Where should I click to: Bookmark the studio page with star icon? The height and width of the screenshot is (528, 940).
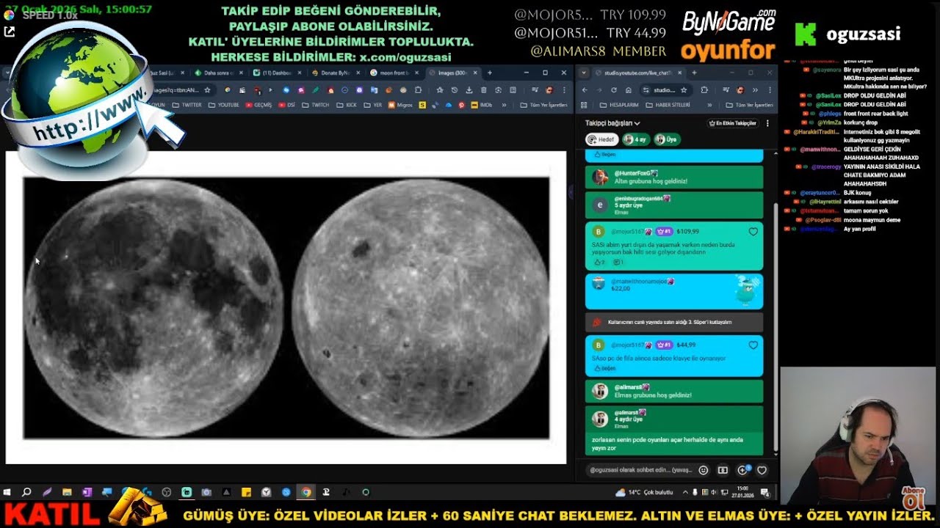tap(684, 90)
